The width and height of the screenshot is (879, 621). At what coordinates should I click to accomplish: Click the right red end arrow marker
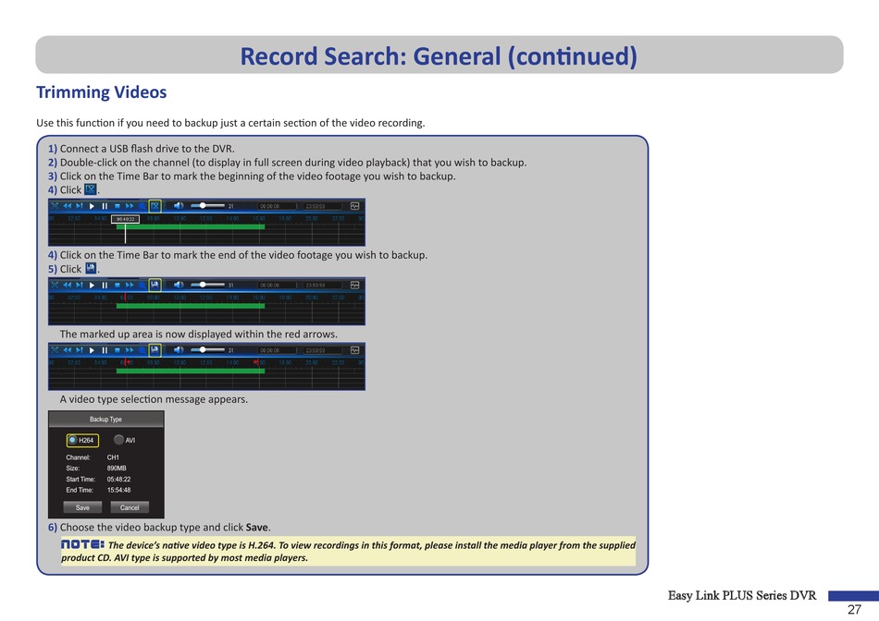[258, 363]
